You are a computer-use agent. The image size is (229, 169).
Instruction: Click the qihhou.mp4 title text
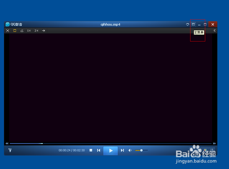click(x=110, y=24)
